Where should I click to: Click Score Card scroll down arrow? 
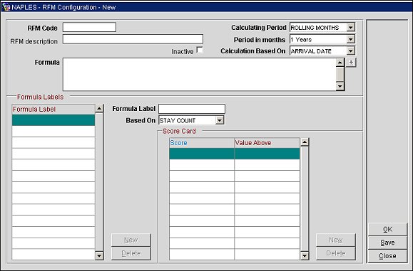coord(305,256)
